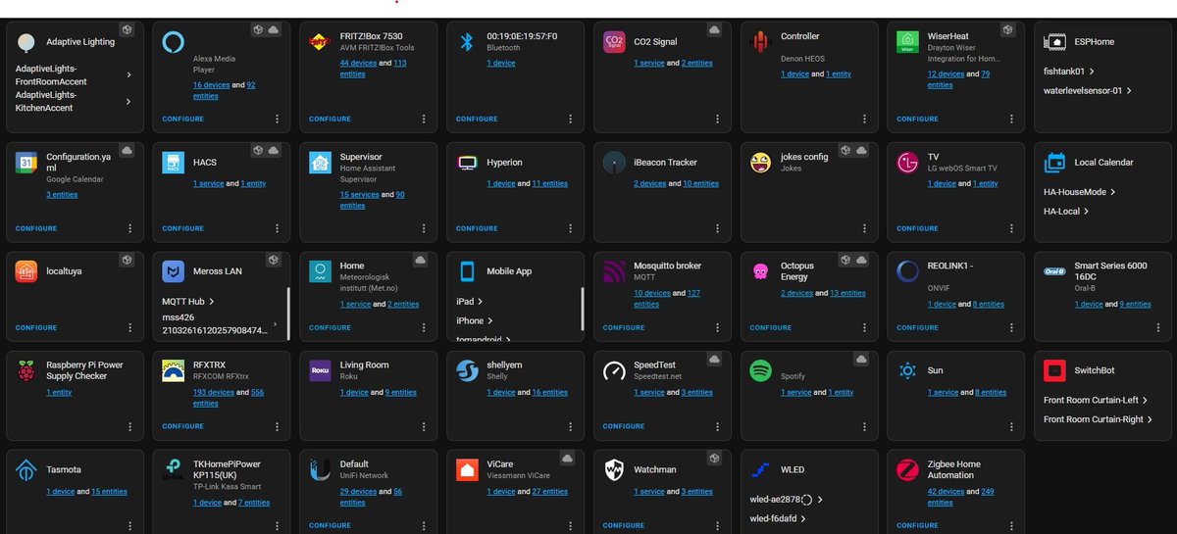The image size is (1177, 534).
Task: Click the Denon HEOS Controller logo
Action: click(x=761, y=42)
